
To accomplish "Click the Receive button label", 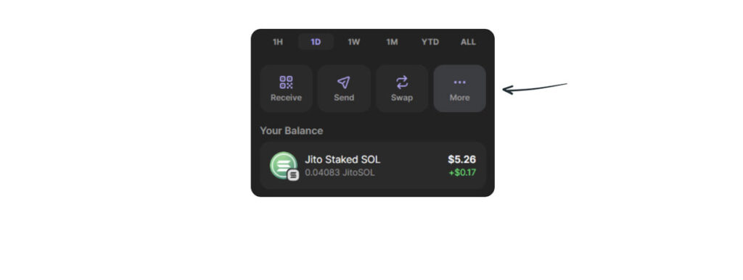I will [286, 98].
